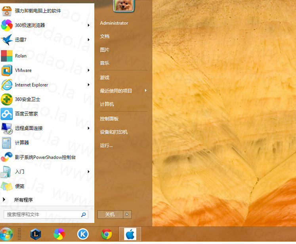The width and height of the screenshot is (296, 244).
Task: Open 迅雷7 hummingbird icon
Action: [7, 40]
